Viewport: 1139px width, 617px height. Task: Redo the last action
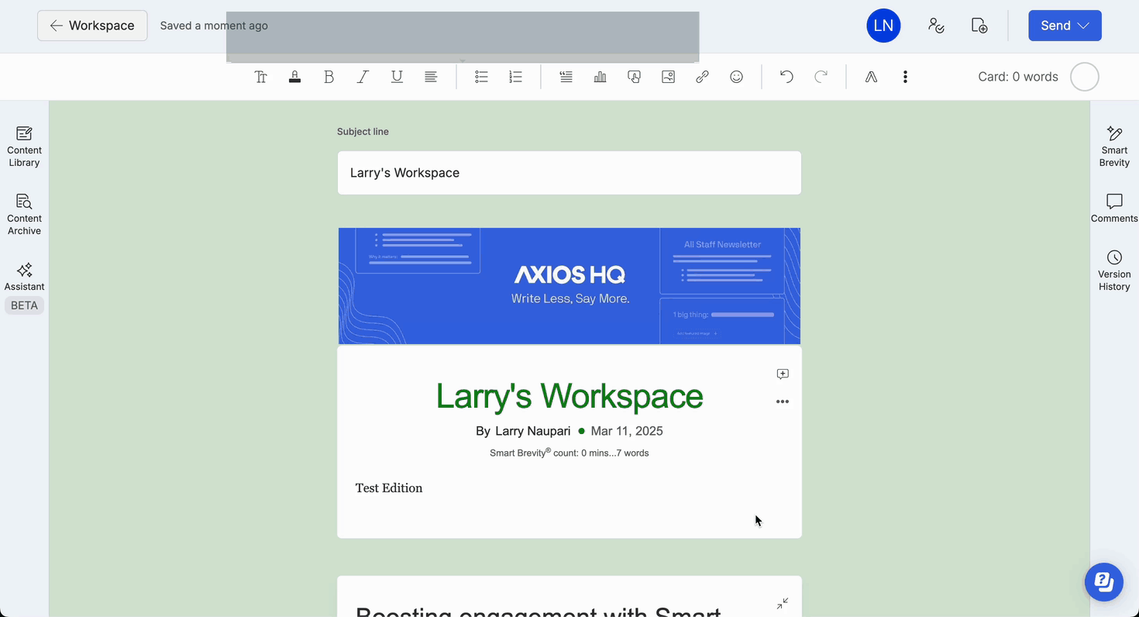point(821,77)
